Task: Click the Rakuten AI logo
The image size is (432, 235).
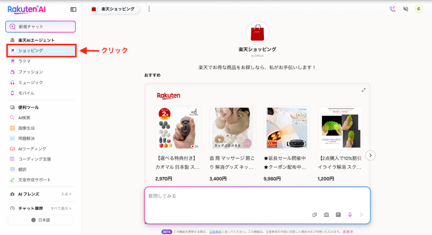Action: click(x=27, y=9)
